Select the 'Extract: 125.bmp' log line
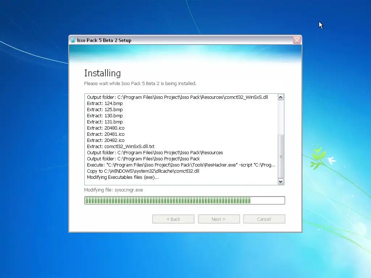371x278 pixels. pos(105,109)
